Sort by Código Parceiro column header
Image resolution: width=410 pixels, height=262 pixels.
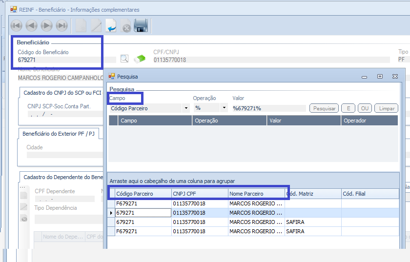click(x=142, y=194)
